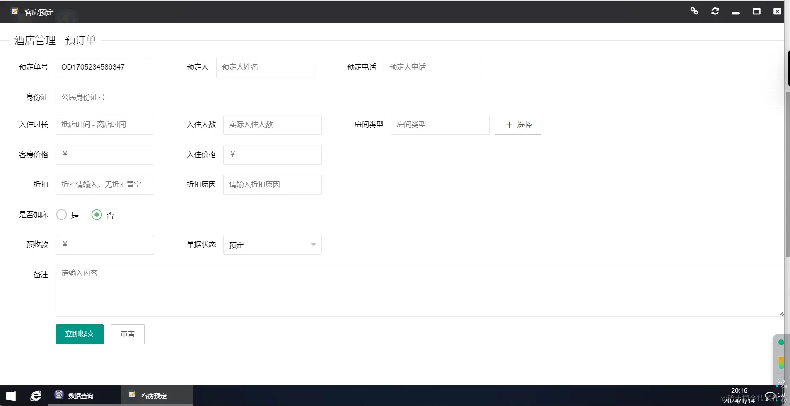The width and height of the screenshot is (790, 406).
Task: Click the 重置 button
Action: 128,334
